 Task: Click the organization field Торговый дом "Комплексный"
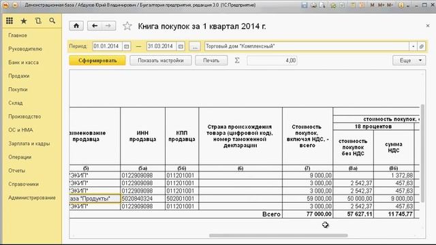tap(307, 46)
